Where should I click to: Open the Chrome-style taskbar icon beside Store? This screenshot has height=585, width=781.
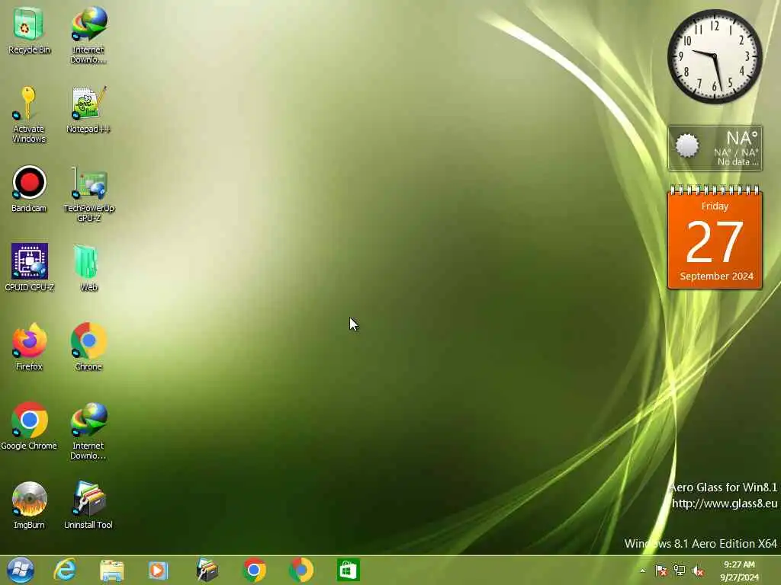click(x=301, y=570)
